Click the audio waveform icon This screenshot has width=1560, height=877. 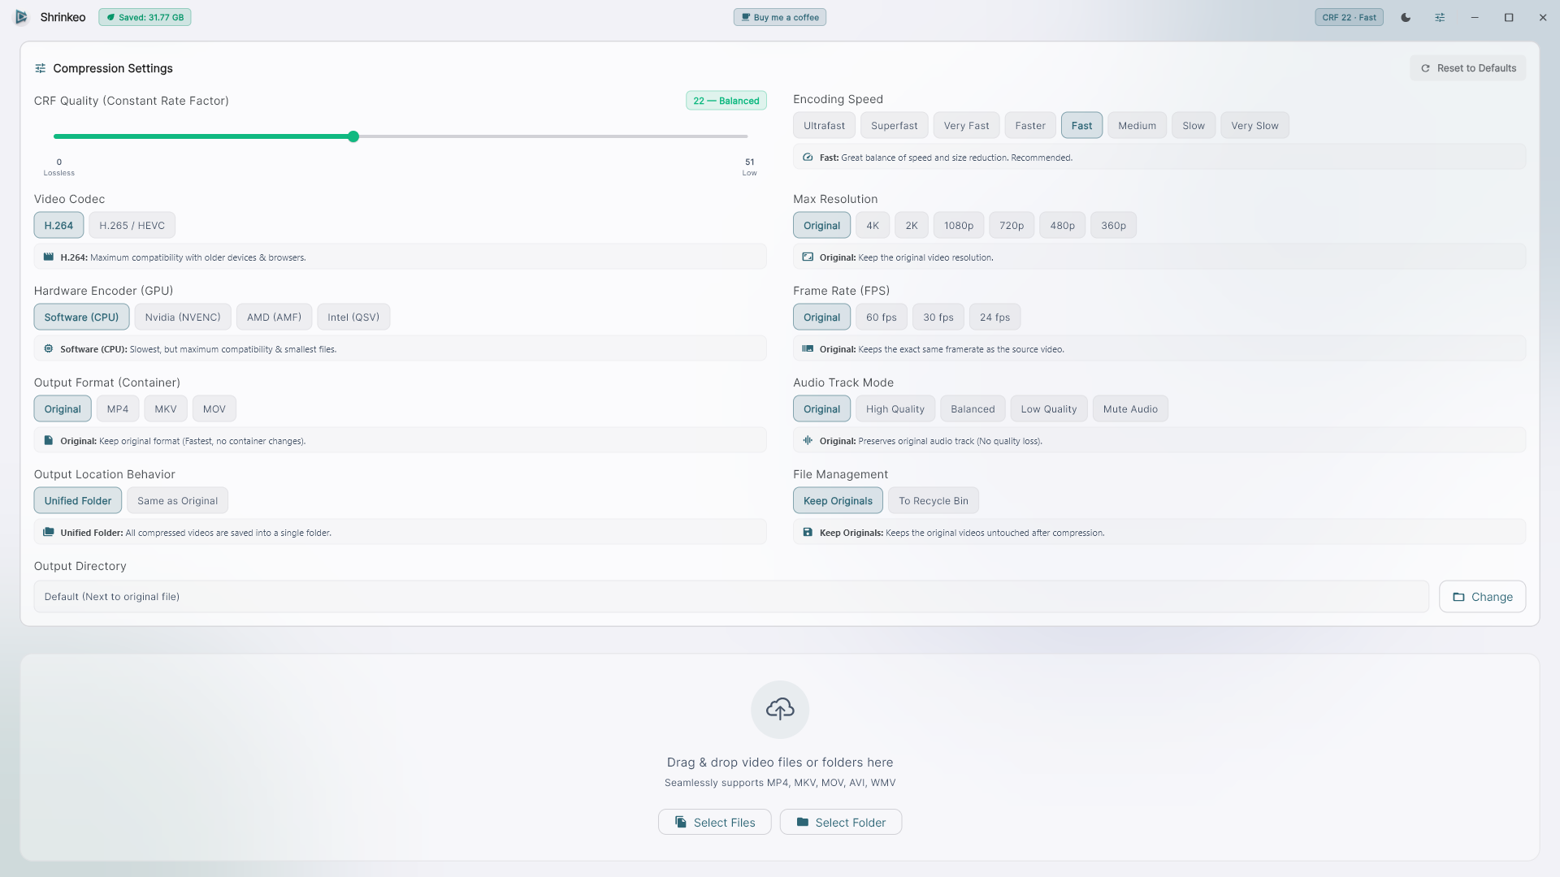click(808, 441)
